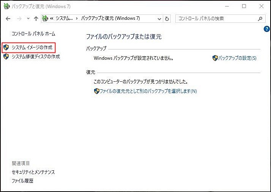
Task: Click ファイルの復元元として別のバックアップを選択します(N) link
Action: (148, 91)
